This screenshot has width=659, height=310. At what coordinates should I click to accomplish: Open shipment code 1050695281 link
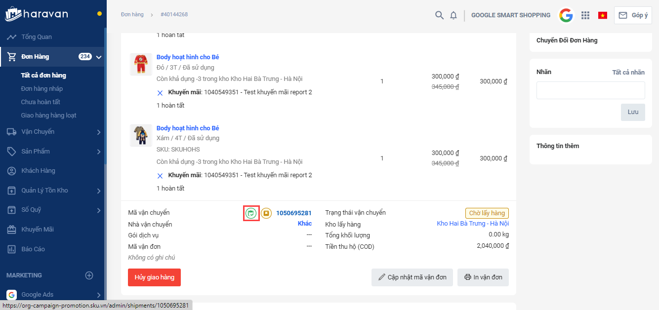point(294,213)
